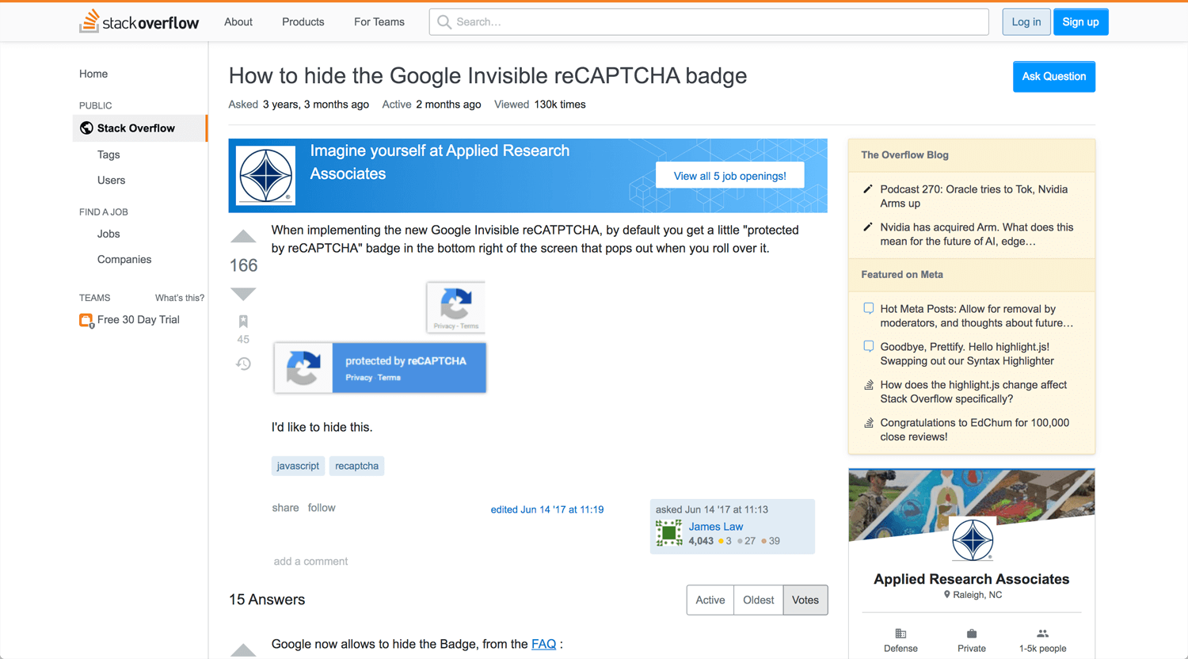This screenshot has width=1188, height=659.
Task: Click the Defense industry icon
Action: (901, 634)
